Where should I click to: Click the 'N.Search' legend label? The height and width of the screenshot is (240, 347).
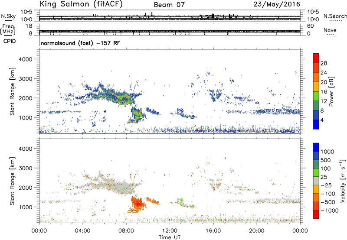click(x=335, y=16)
